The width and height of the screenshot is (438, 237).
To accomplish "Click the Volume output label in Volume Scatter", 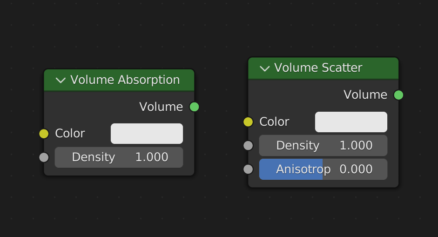I will [365, 95].
